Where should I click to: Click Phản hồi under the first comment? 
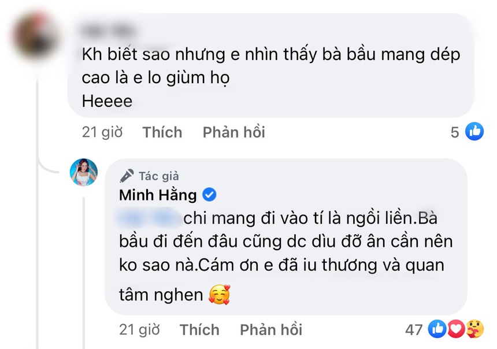coord(233,132)
